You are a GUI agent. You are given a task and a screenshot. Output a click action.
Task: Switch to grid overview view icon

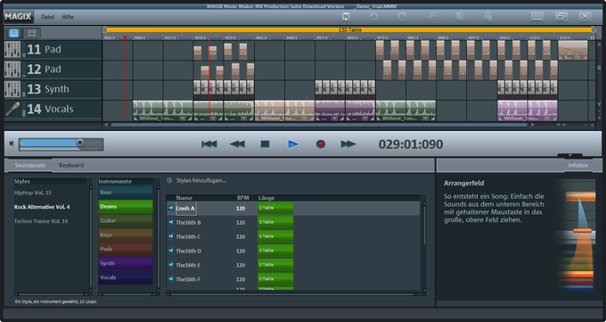pos(32,33)
